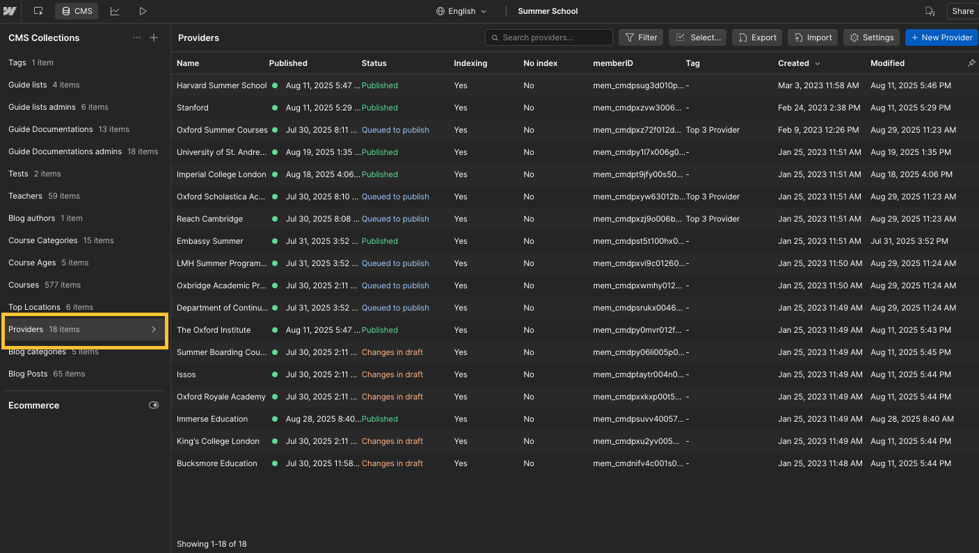The width and height of the screenshot is (979, 553).
Task: Open the Guide Documentations collection
Action: (x=85, y=129)
